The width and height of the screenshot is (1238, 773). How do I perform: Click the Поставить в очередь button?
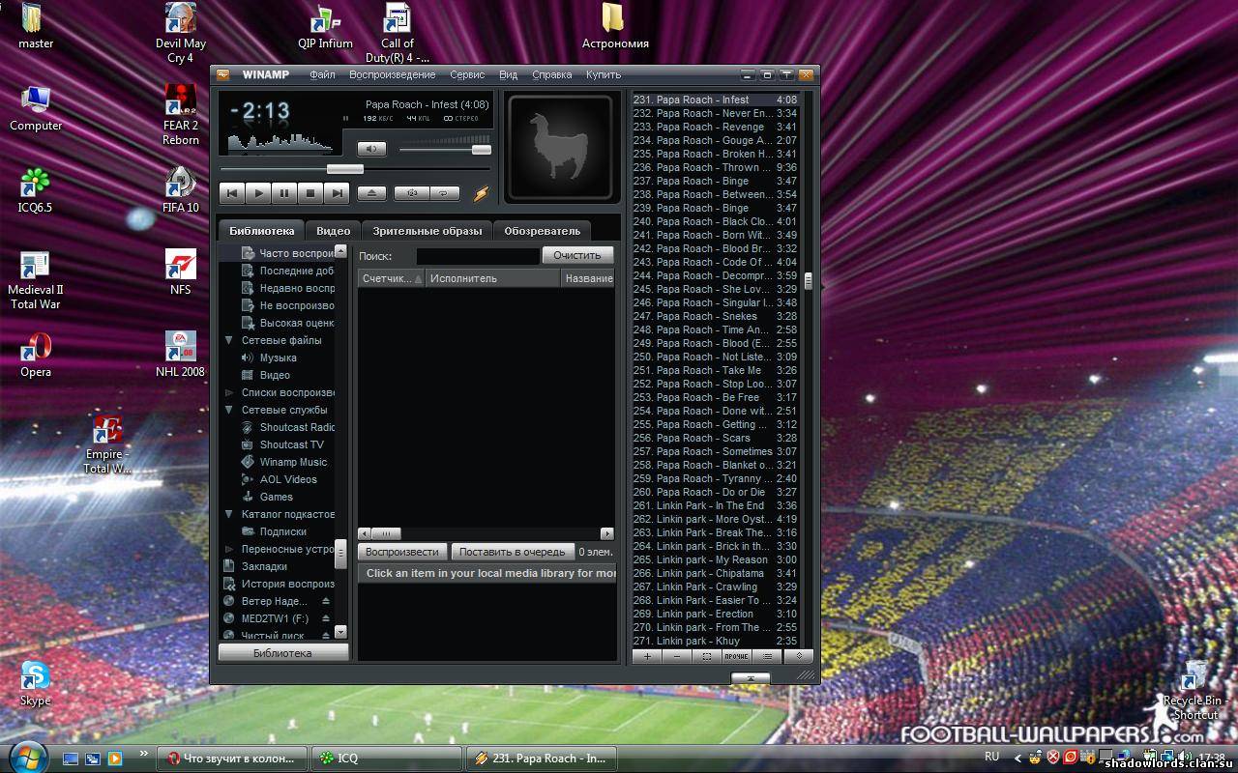click(513, 552)
